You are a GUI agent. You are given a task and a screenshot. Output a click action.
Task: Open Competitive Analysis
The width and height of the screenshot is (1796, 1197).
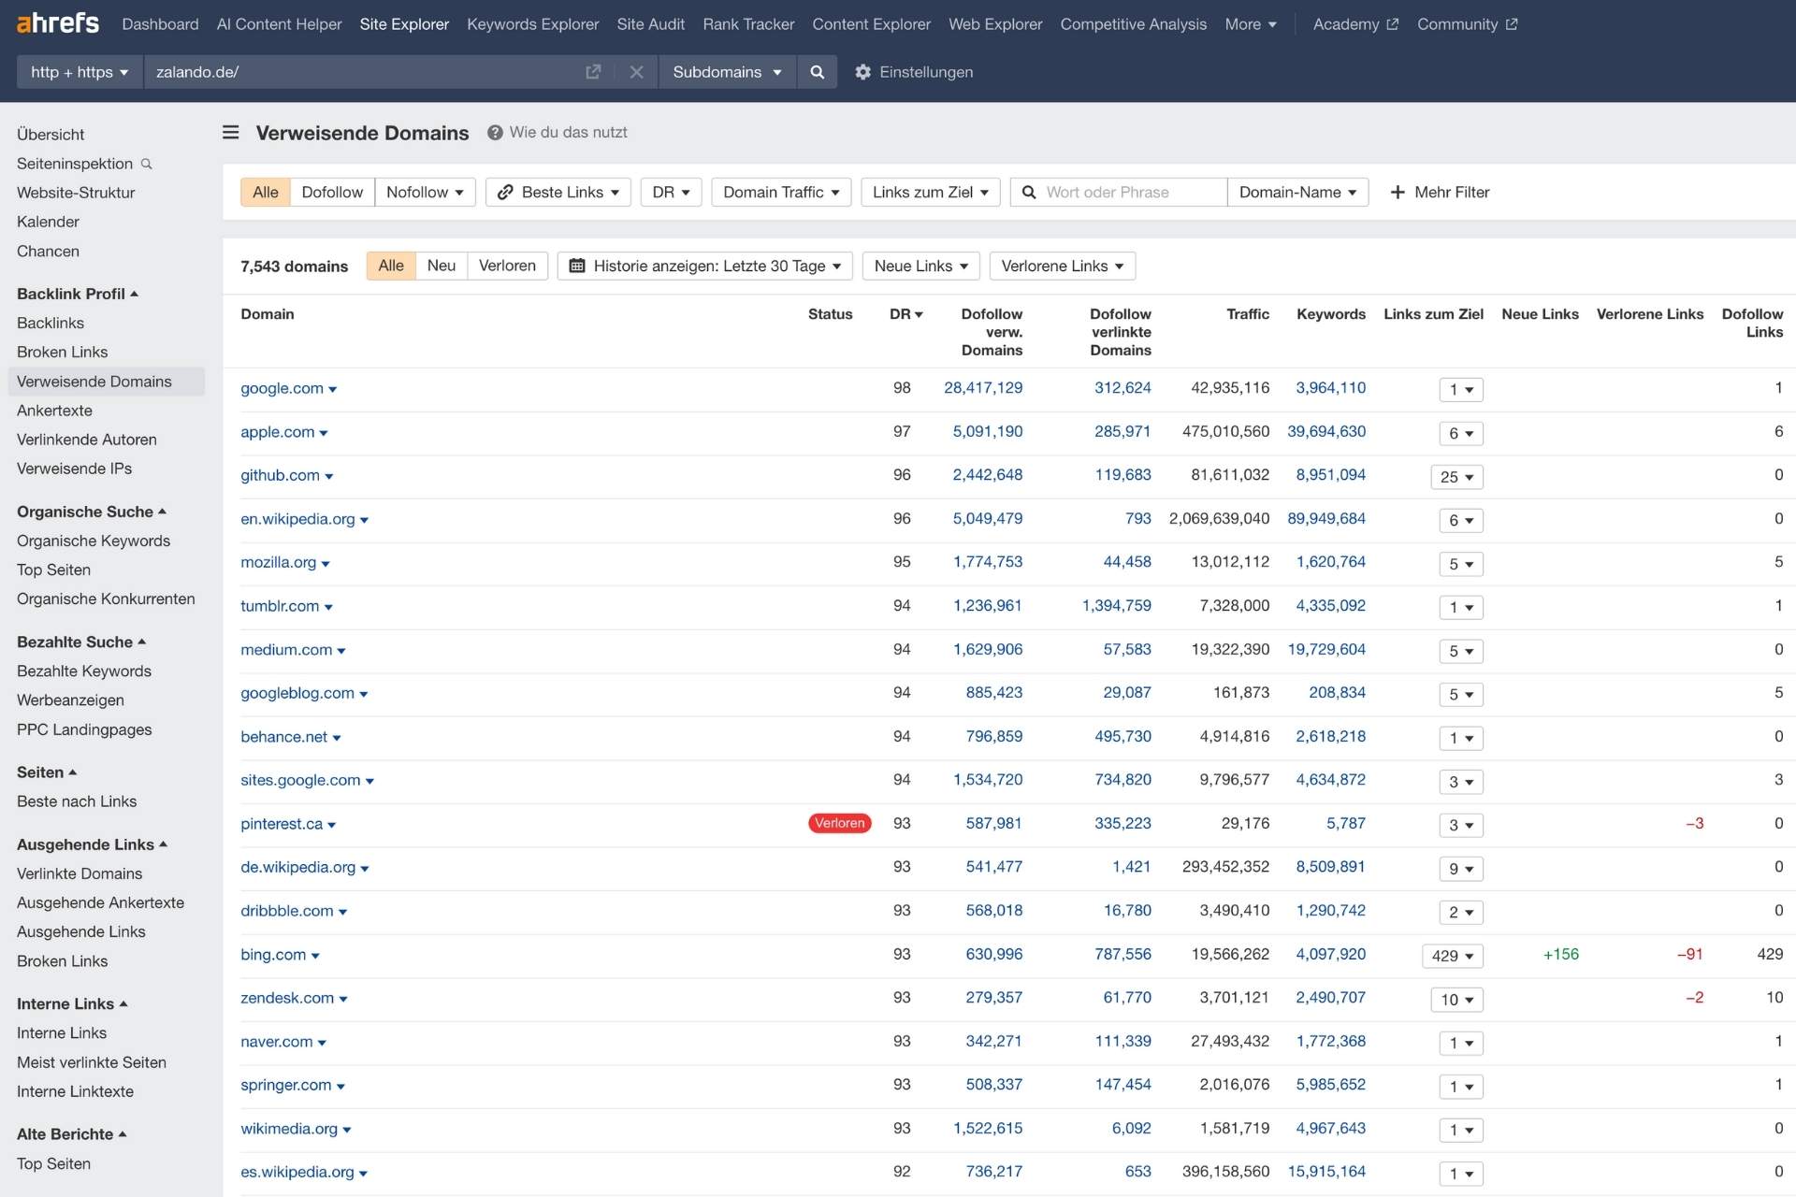coord(1133,24)
